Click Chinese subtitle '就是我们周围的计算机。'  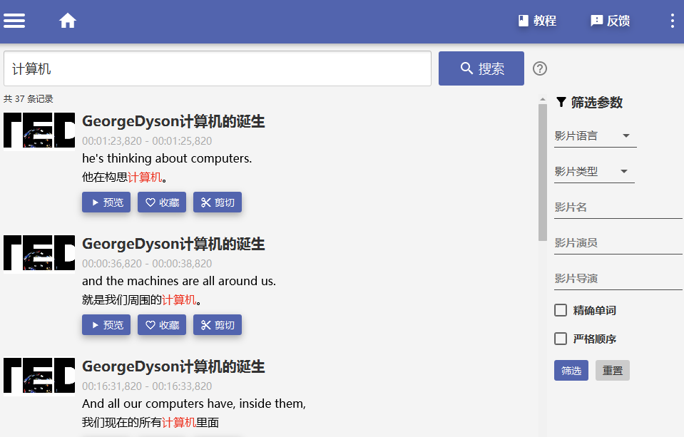tap(142, 300)
